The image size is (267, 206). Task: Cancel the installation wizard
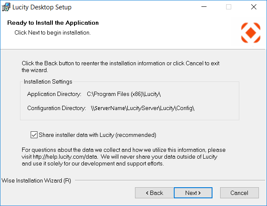[x=239, y=193]
